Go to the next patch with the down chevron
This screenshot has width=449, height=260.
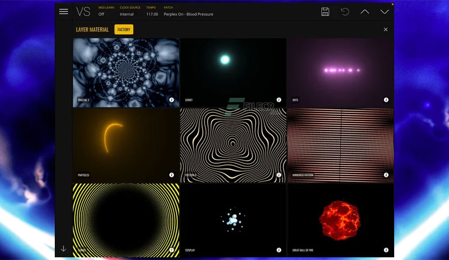385,11
